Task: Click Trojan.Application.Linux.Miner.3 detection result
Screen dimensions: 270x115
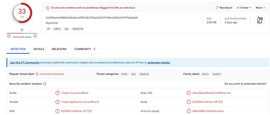Action: [80, 102]
